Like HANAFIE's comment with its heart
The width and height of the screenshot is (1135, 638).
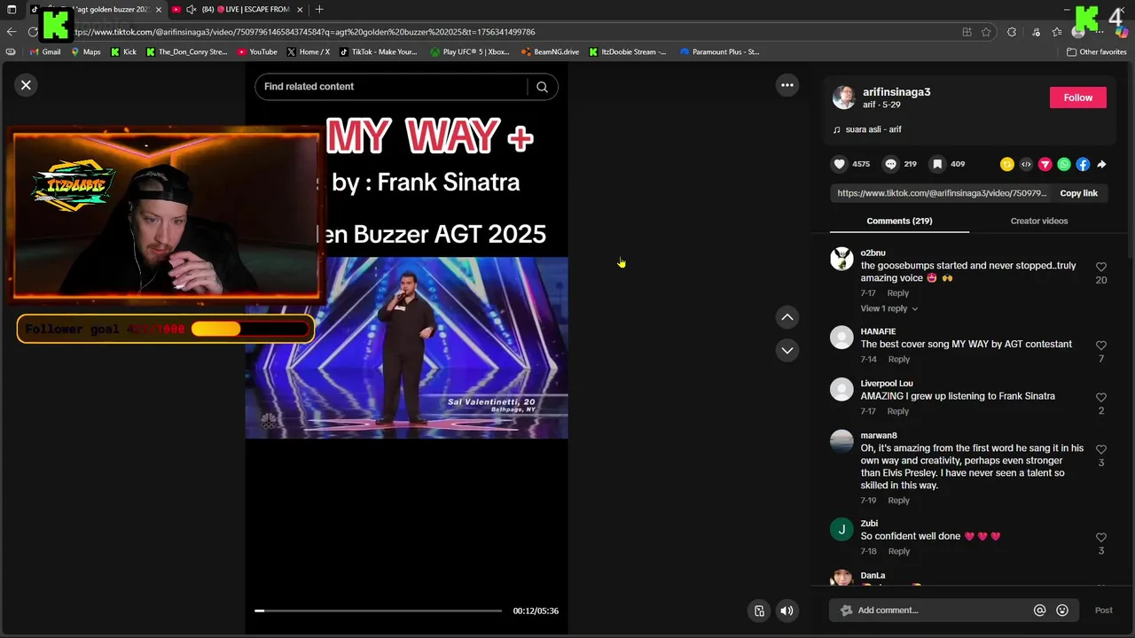click(x=1100, y=346)
